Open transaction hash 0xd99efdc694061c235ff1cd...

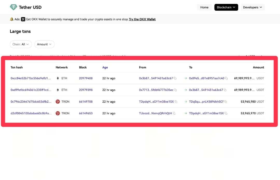(31, 90)
